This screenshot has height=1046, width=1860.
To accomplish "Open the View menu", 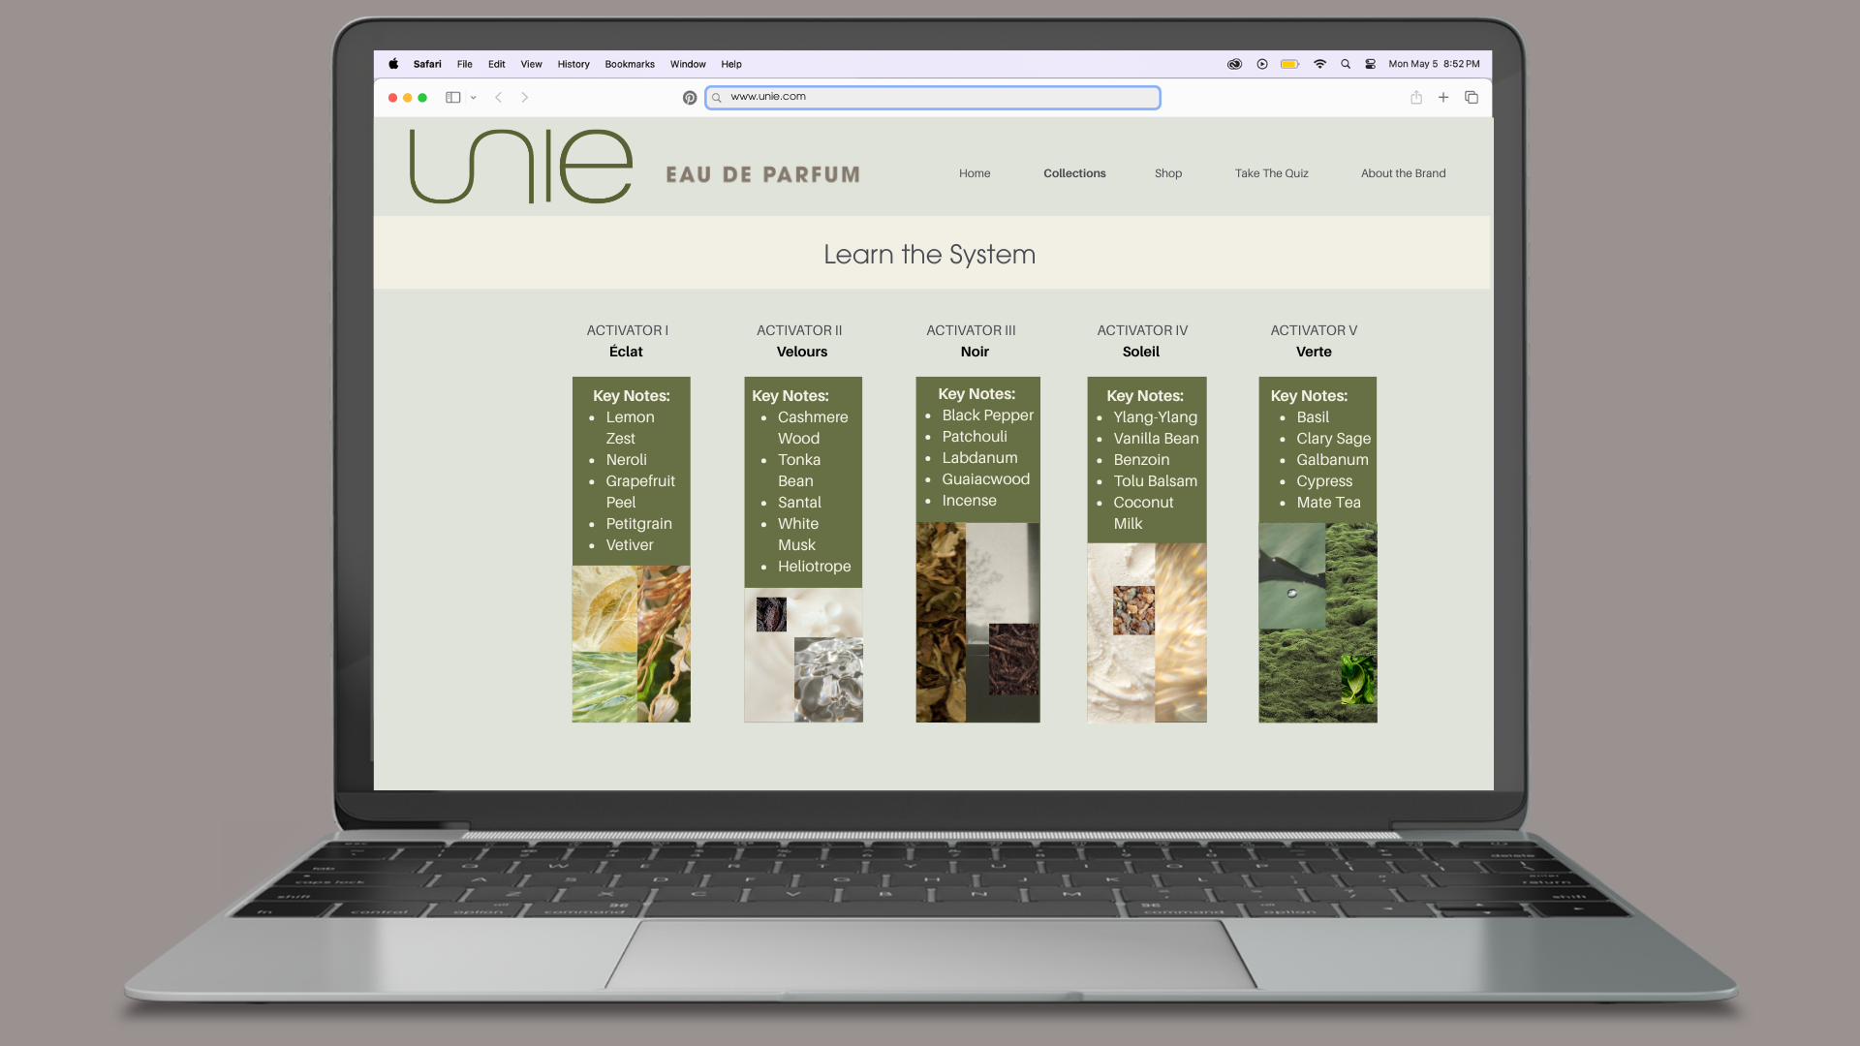I will [x=532, y=64].
